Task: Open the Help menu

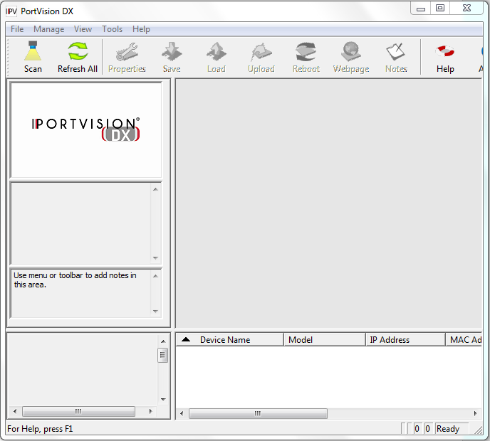Action: pyautogui.click(x=141, y=29)
